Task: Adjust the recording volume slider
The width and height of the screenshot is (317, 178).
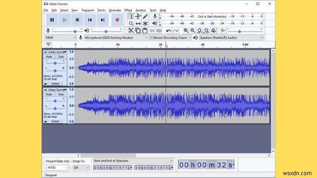Action: 67,31
